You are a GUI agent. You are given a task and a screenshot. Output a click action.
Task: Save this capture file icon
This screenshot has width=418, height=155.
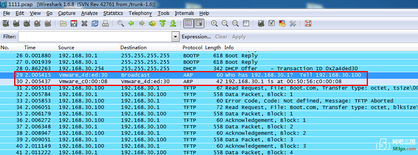[x=74, y=23]
